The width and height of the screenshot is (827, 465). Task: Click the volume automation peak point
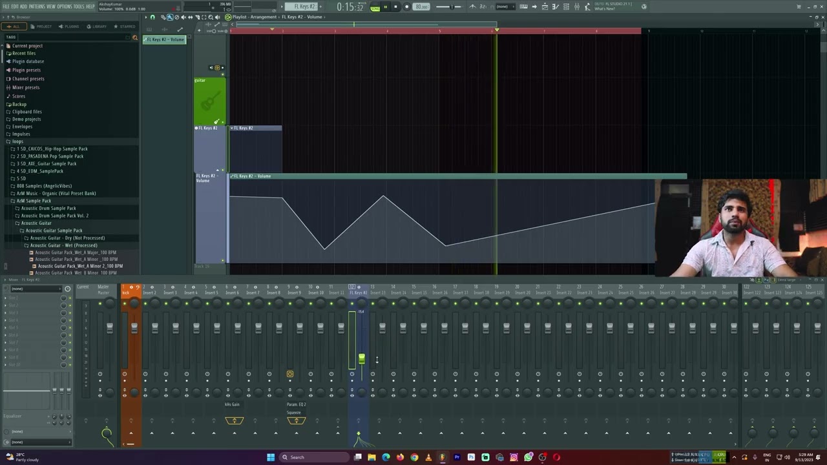pos(384,196)
